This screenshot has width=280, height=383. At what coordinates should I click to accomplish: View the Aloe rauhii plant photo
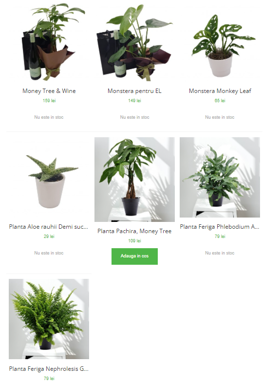point(49,177)
